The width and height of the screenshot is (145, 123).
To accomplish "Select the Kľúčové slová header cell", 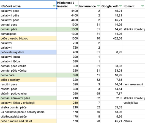I will coord(28,4).
